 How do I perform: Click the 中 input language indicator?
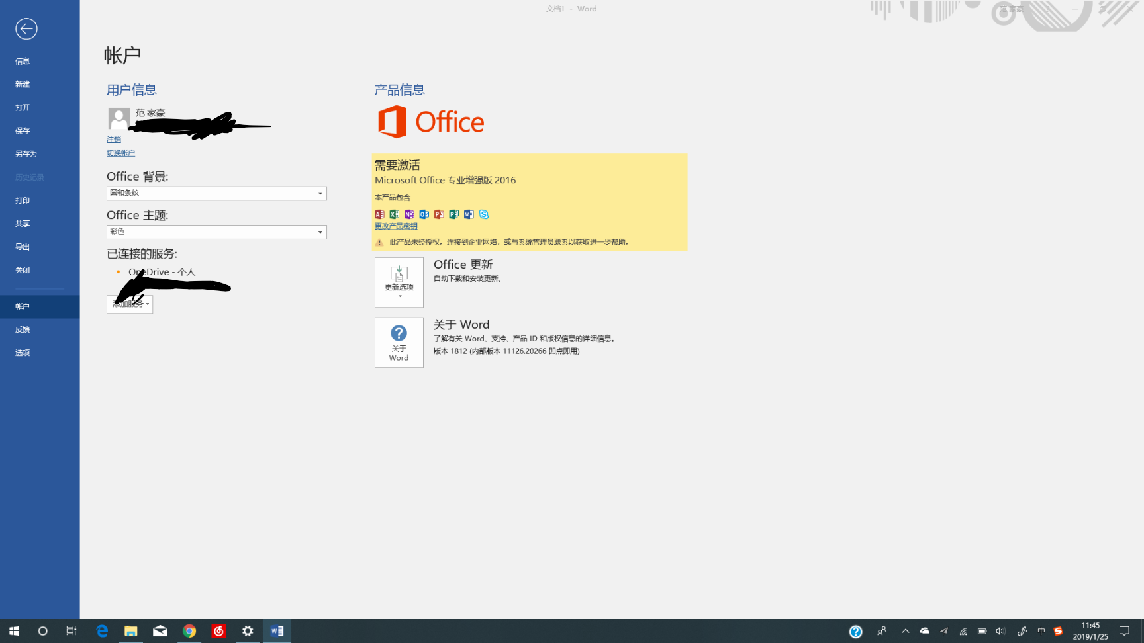1041,631
